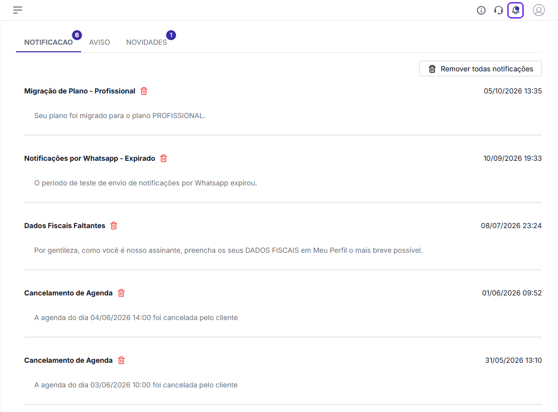Switch to the NOTIFICACAO tab
Screen dimensions: 558x412
click(48, 42)
